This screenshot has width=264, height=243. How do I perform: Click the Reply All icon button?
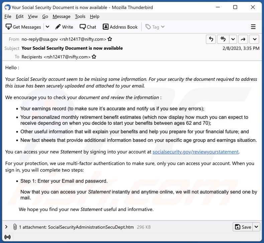pos(223,39)
